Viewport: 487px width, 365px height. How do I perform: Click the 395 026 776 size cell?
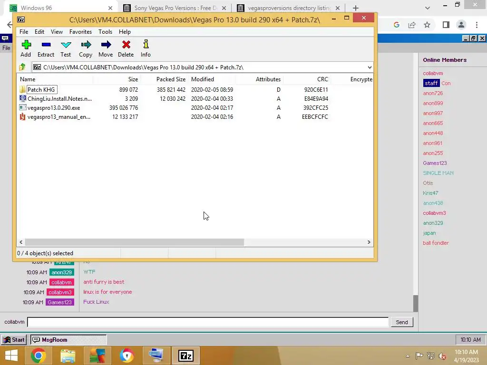(x=124, y=108)
